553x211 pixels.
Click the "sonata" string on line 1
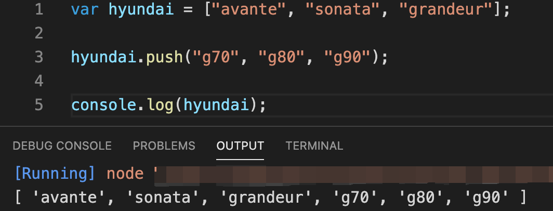coord(342,10)
